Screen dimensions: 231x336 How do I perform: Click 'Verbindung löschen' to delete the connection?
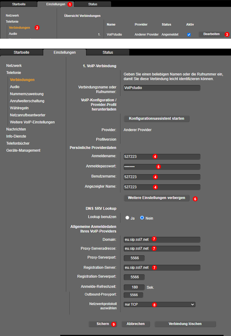click(185, 324)
